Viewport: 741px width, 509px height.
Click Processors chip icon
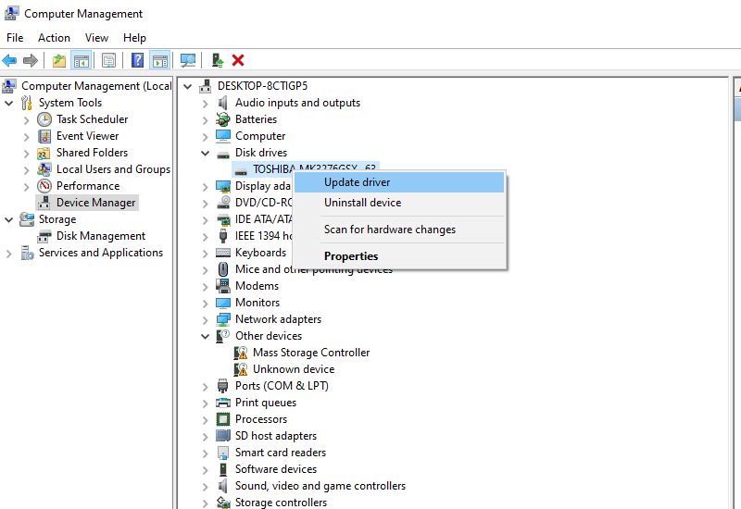coord(223,419)
